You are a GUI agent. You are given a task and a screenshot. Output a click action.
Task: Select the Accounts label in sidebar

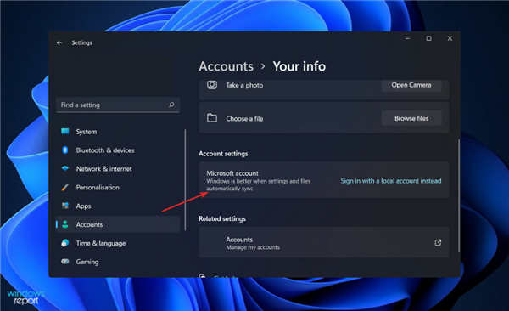(x=89, y=224)
